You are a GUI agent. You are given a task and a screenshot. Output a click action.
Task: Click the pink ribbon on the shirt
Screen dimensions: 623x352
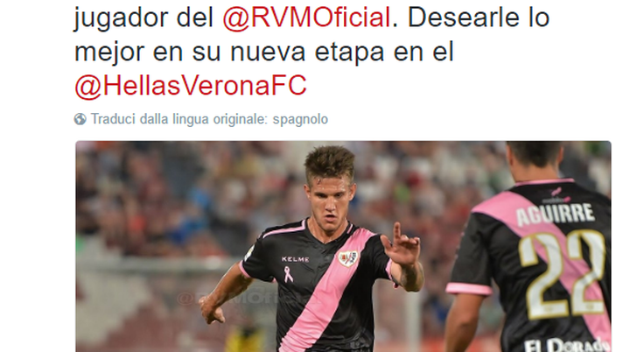(288, 274)
